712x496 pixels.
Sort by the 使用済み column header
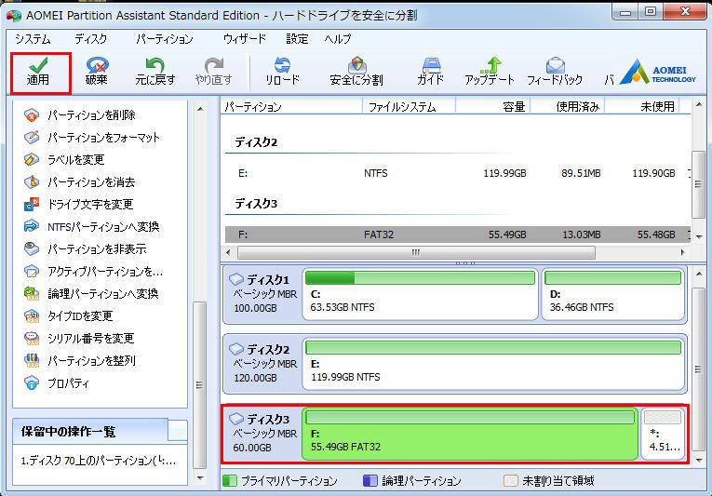click(567, 107)
